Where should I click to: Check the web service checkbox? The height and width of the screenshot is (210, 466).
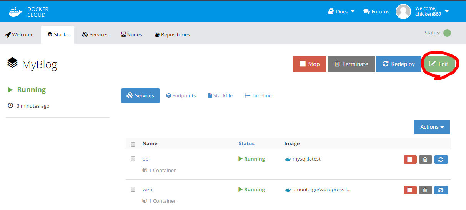pos(133,189)
